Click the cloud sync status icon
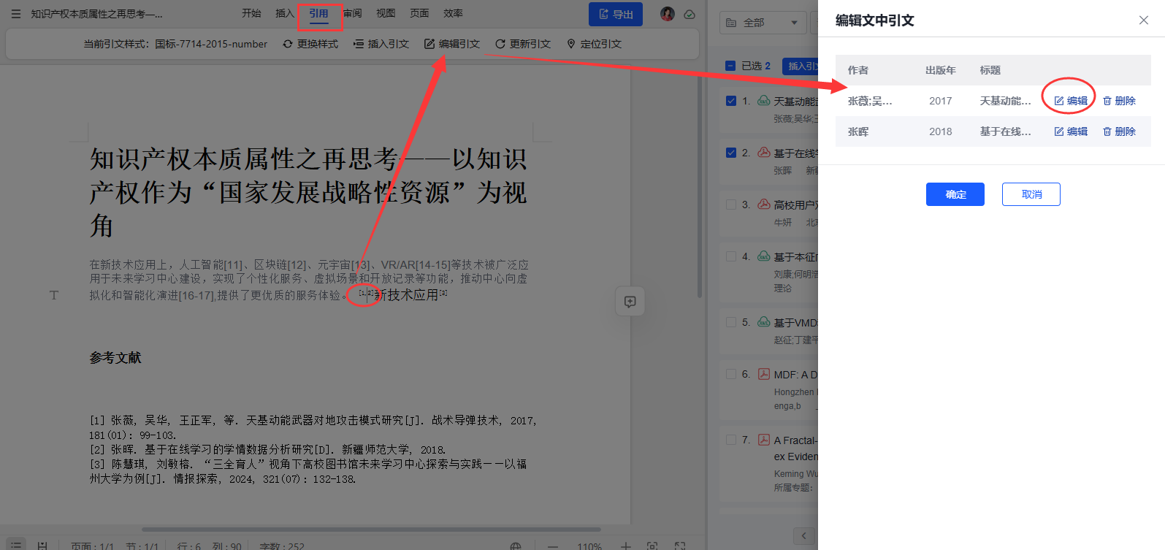The height and width of the screenshot is (550, 1165). [x=690, y=14]
